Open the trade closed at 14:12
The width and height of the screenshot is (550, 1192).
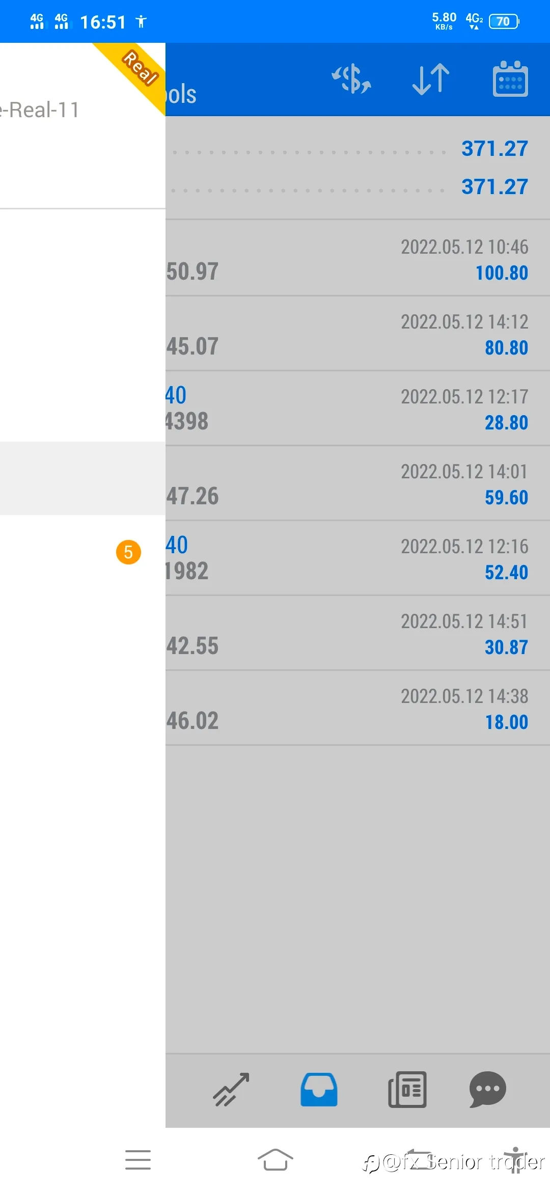[x=358, y=333]
